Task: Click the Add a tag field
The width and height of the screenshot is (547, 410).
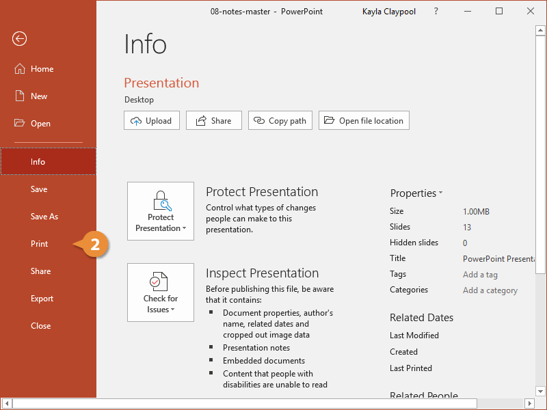Action: click(480, 275)
